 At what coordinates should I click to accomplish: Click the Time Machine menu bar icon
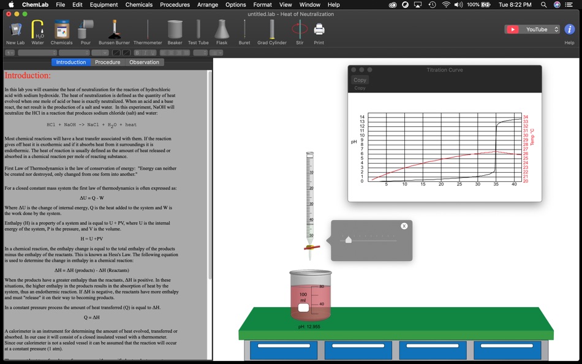pos(432,5)
